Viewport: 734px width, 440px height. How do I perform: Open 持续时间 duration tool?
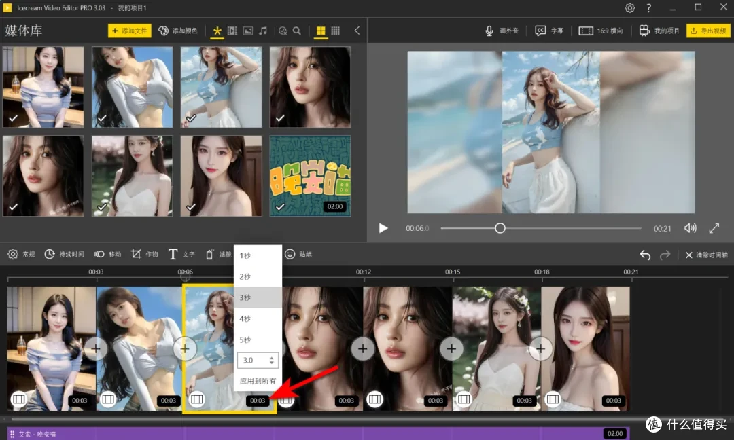[64, 254]
